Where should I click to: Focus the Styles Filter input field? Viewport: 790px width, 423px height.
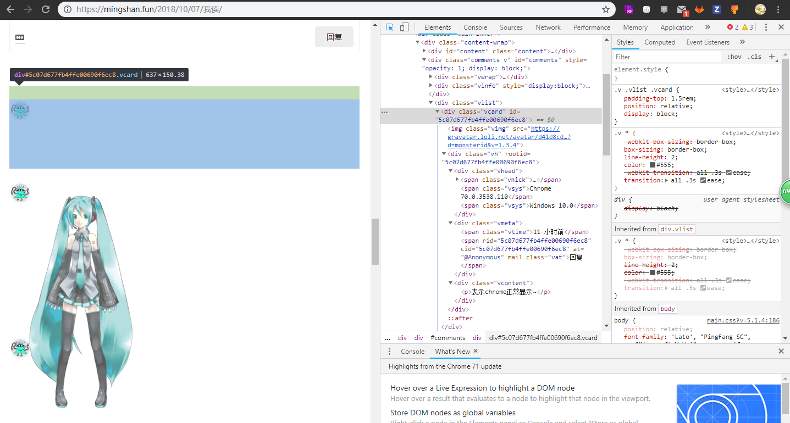[x=667, y=57]
